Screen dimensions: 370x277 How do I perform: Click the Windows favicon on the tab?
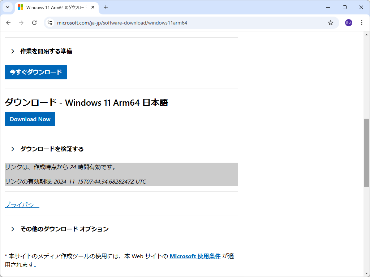click(21, 7)
